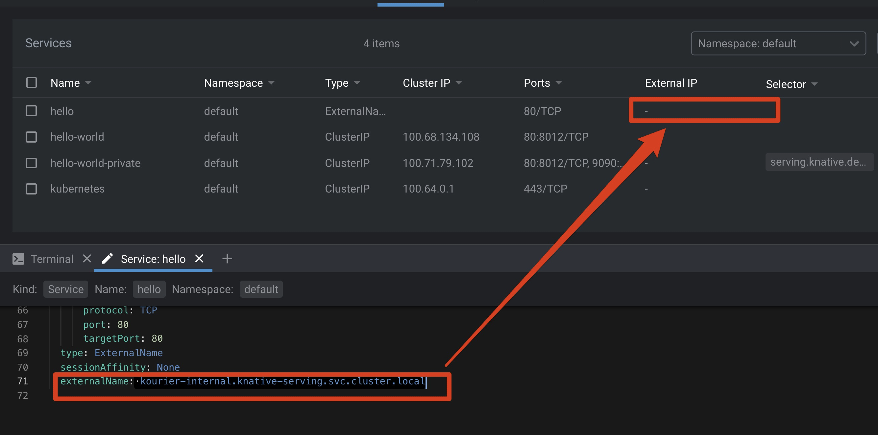Switch to the Terminal tab
Viewport: 878px width, 435px height.
52,259
